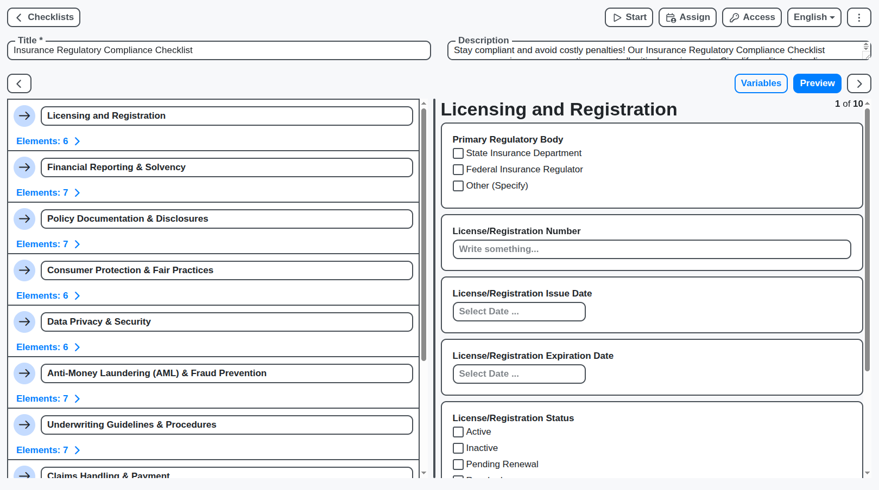Viewport: 879px width, 490px height.
Task: Open the three-dot overflow menu
Action: click(859, 17)
